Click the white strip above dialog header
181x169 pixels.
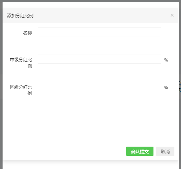[91, 5]
